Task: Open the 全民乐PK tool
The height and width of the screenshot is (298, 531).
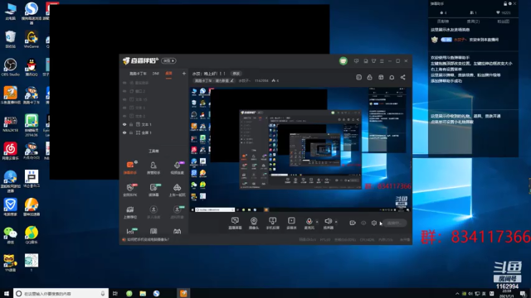Action: [130, 190]
